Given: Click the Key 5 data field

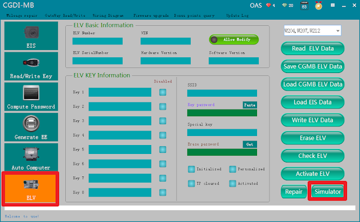Looking at the screenshot, I should 120,149.
